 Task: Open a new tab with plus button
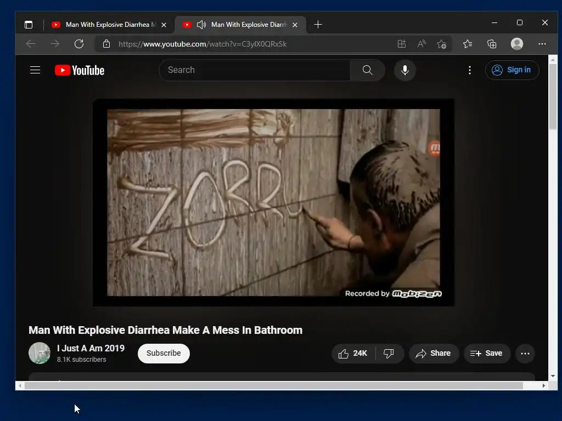[x=318, y=24]
